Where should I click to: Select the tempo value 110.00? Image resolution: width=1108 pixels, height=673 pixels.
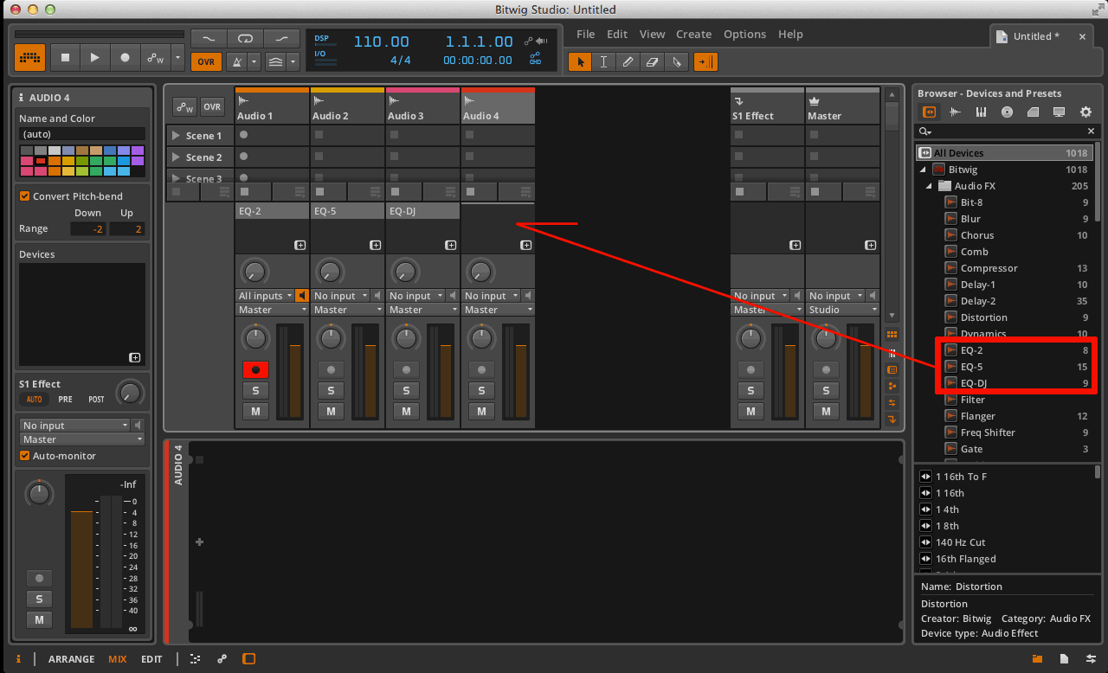[381, 42]
